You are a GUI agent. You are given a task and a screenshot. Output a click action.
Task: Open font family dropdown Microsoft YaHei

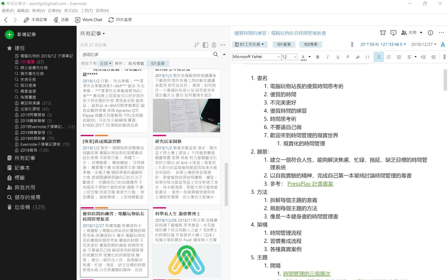tap(256, 57)
